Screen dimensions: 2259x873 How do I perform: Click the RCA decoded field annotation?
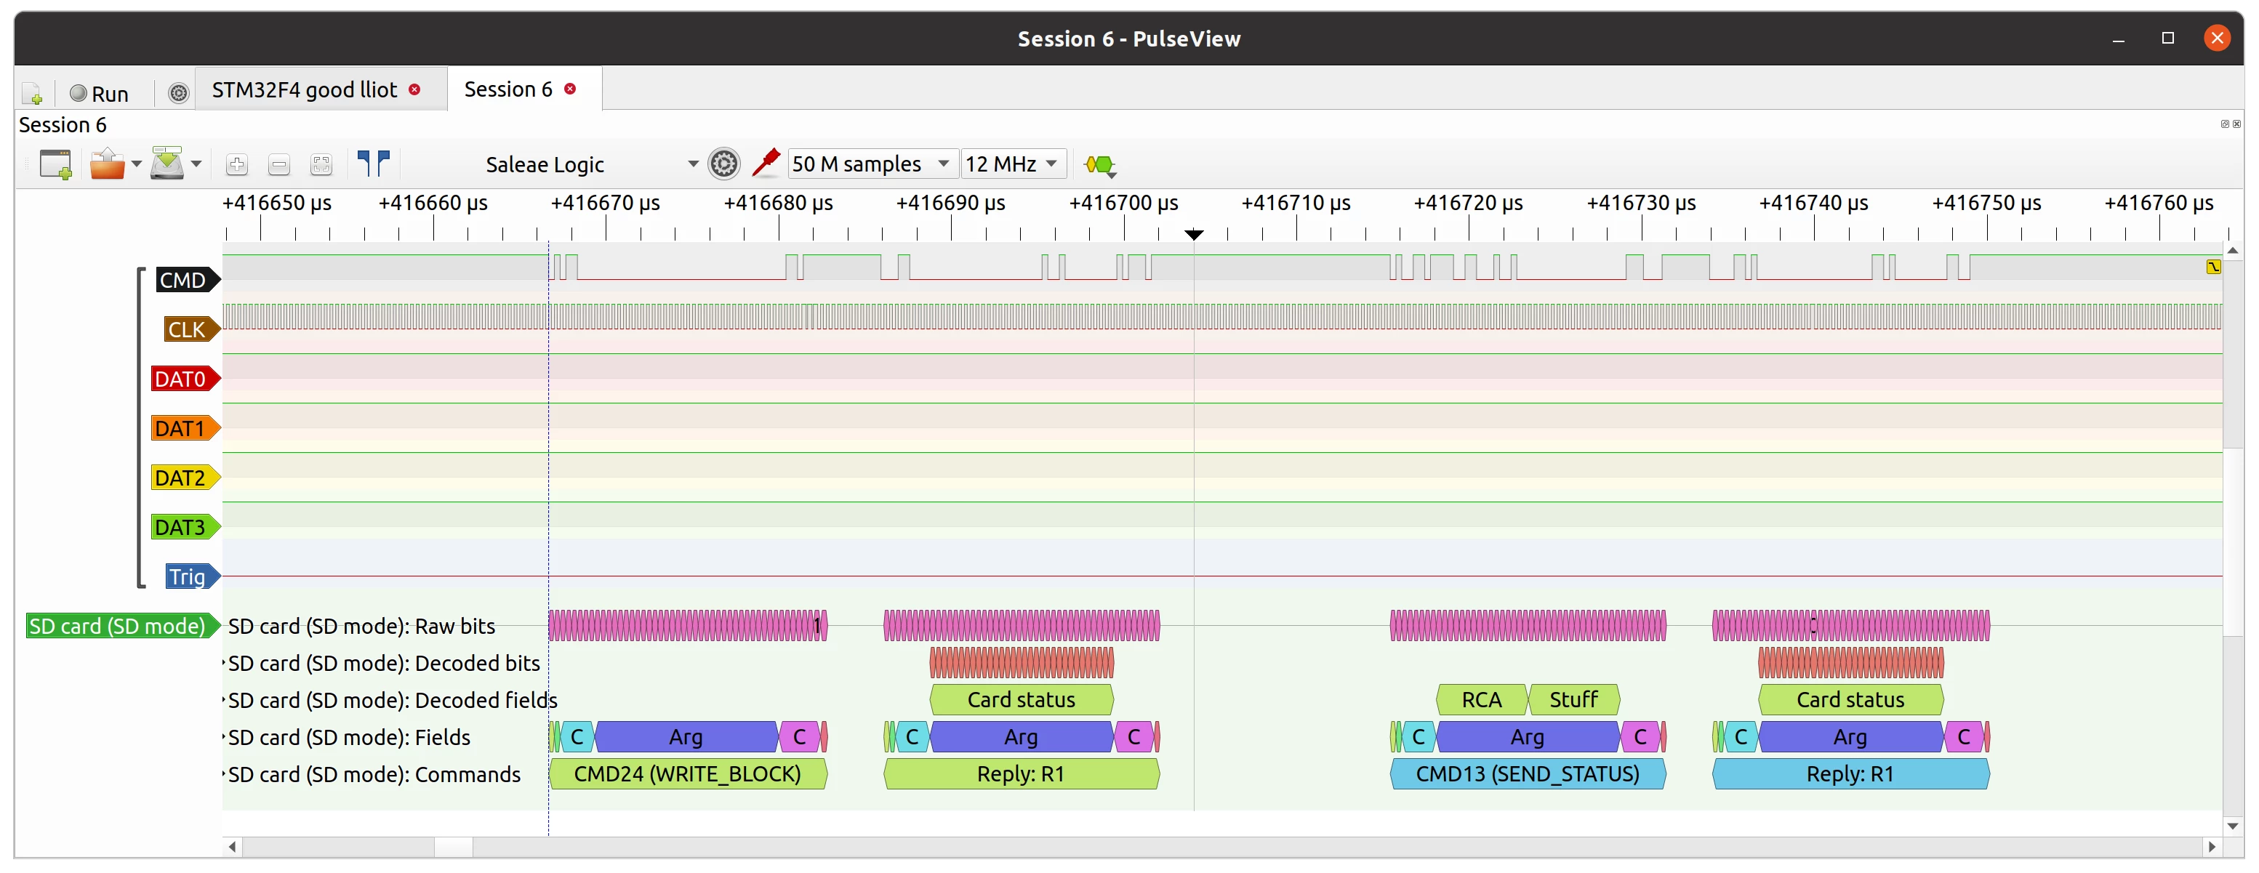click(1481, 699)
